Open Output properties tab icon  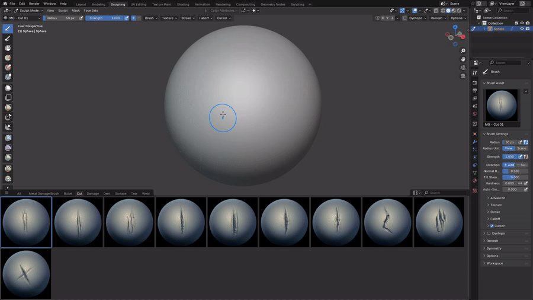[x=474, y=91]
